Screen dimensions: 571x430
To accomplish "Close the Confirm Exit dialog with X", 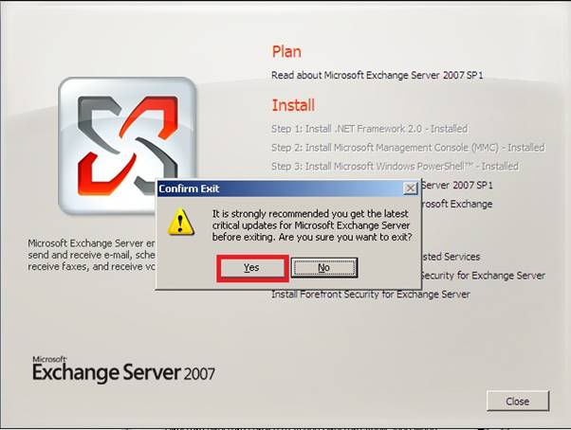I will coord(411,188).
